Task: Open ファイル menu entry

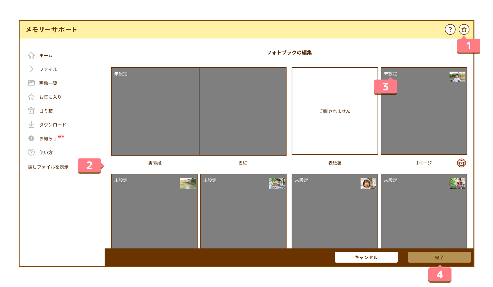Action: [48, 69]
